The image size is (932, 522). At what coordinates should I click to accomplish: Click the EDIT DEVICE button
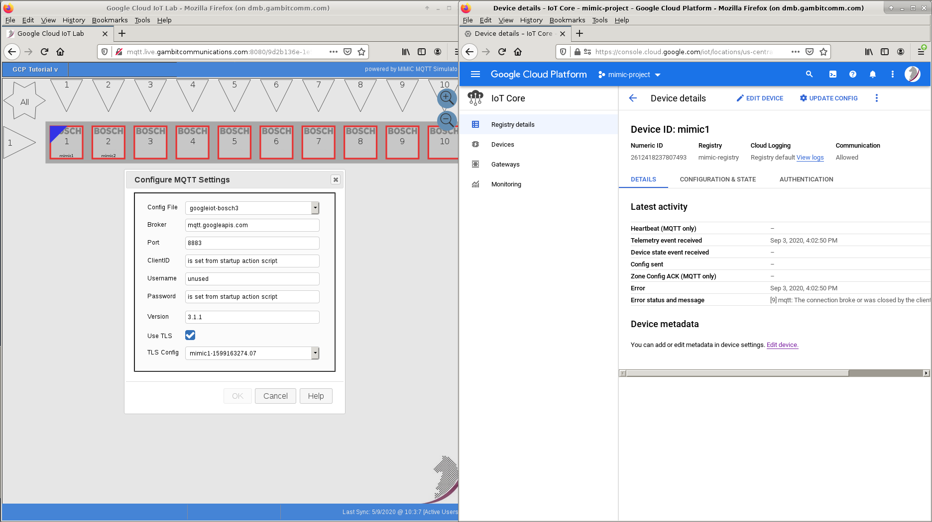tap(760, 98)
